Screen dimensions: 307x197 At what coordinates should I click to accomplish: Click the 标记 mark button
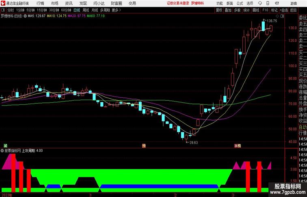pos(274,10)
